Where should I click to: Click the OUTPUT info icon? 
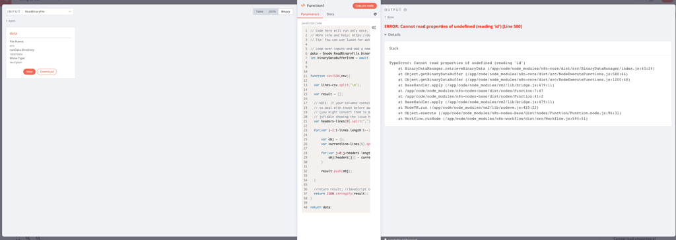(405, 9)
